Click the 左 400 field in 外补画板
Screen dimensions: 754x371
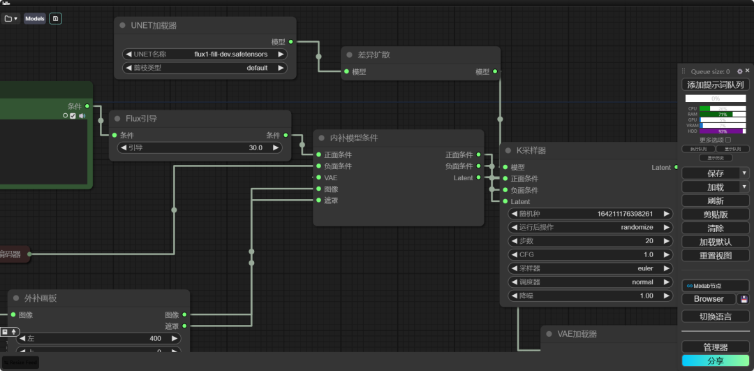98,338
